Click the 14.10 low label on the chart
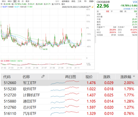The image size is (138, 117). [45, 49]
